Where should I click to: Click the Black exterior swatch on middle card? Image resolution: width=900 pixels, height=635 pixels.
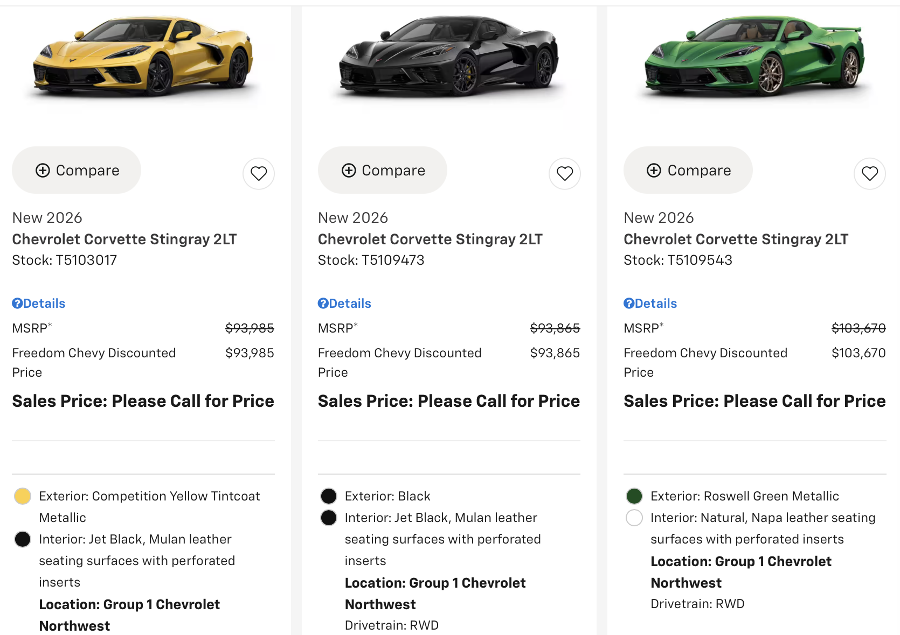(329, 496)
